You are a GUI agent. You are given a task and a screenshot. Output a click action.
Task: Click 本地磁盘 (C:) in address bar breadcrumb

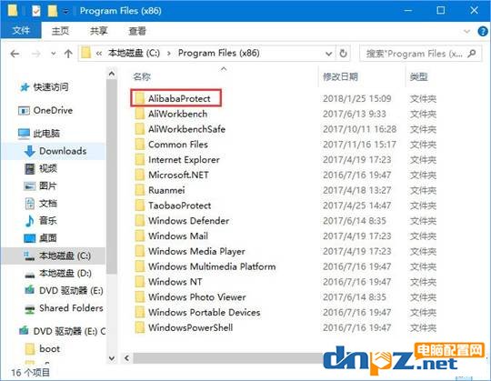tap(134, 53)
